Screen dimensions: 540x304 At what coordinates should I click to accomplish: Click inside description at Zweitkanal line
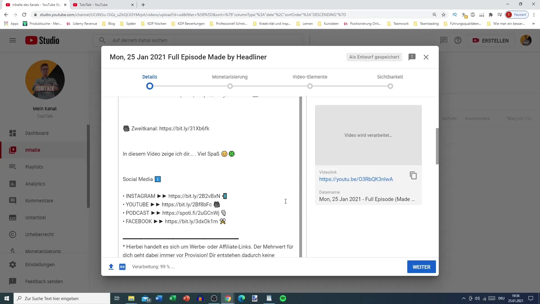pyautogui.click(x=166, y=129)
